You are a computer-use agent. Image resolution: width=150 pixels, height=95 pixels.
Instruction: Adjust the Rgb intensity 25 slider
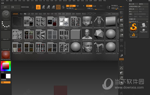[x=75, y=9]
